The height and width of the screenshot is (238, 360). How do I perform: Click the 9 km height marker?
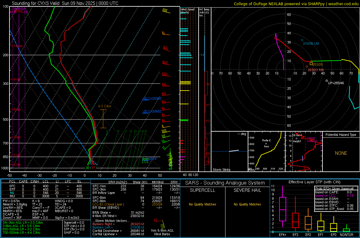pos(17,79)
